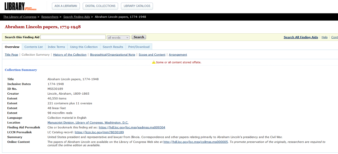Click the LCCN Permalink label
The width and height of the screenshot is (338, 154).
coord(19,132)
